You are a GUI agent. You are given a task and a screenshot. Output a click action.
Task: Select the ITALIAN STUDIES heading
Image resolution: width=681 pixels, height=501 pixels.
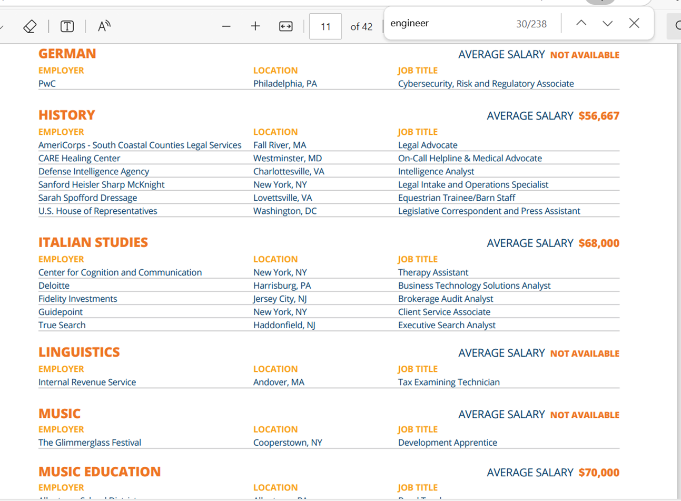pos(93,242)
